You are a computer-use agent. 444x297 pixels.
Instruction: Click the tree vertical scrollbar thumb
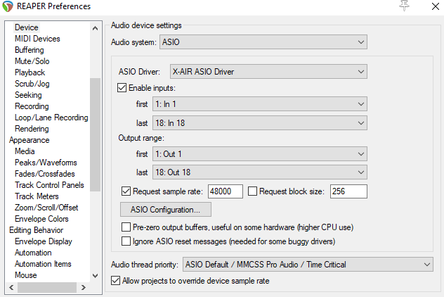coord(95,134)
